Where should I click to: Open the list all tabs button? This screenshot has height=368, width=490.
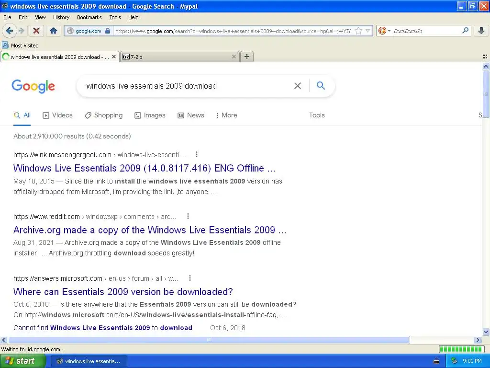tap(485, 57)
